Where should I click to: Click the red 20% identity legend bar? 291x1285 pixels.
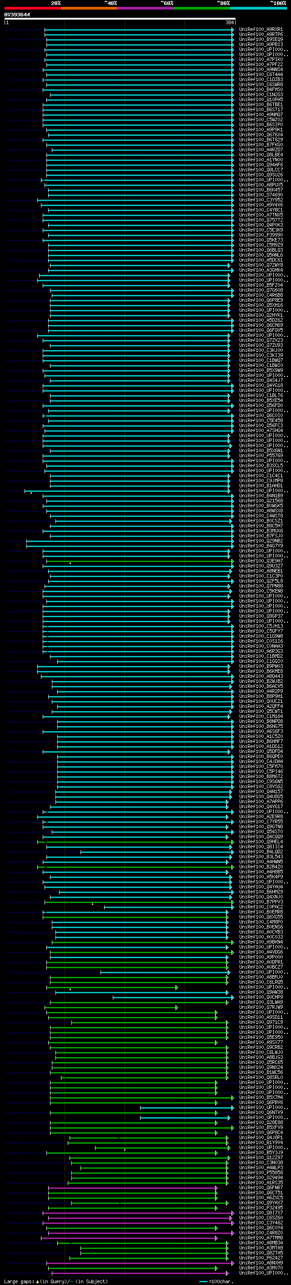(x=32, y=8)
